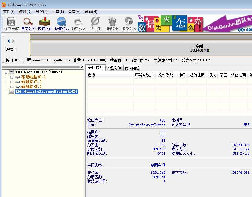Click the 删除分区 (Delete Partition) icon
Screen dimensions: 252x197
pos(112,24)
